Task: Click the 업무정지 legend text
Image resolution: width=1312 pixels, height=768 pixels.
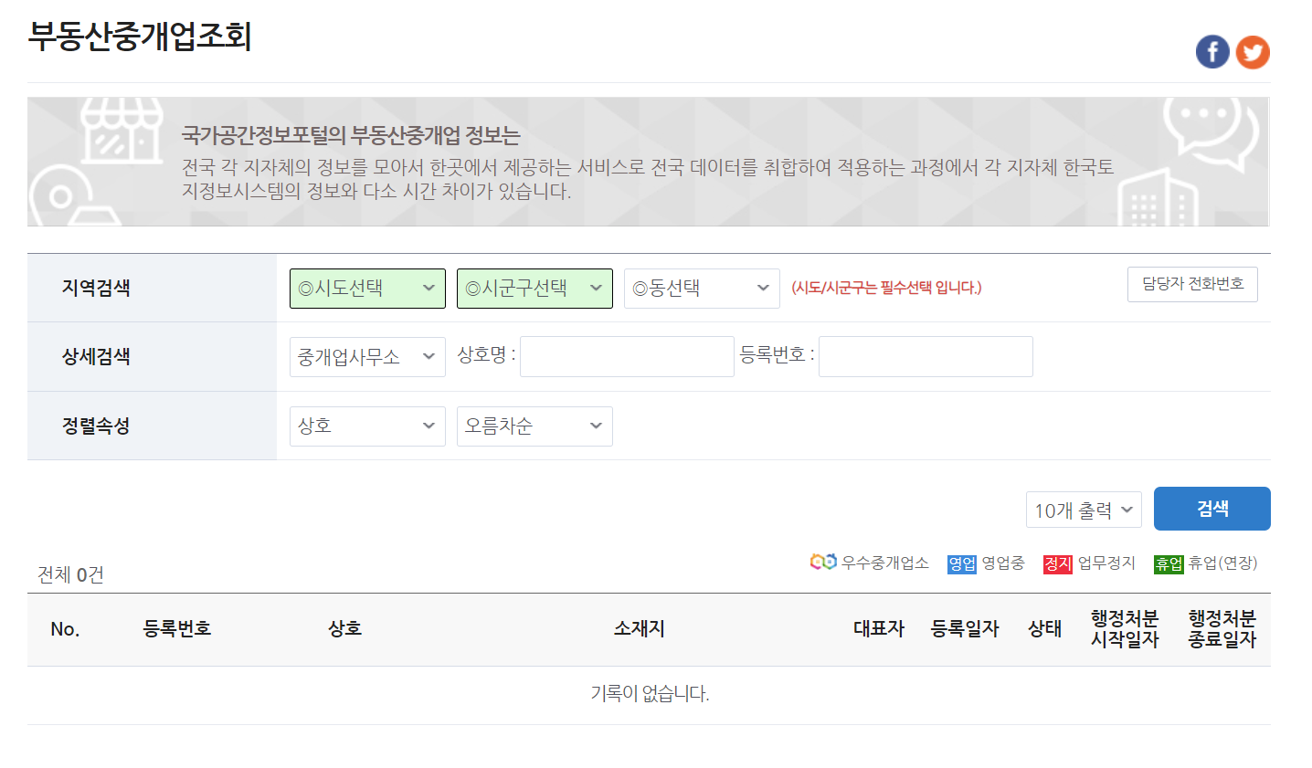Action: pos(1106,563)
